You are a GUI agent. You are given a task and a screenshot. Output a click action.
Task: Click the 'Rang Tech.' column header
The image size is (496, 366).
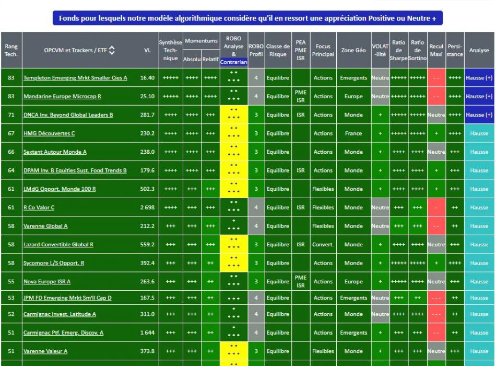pyautogui.click(x=11, y=50)
